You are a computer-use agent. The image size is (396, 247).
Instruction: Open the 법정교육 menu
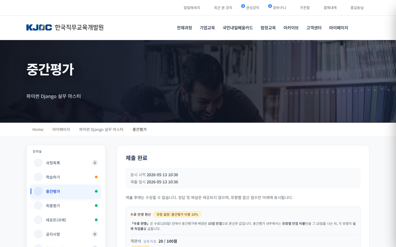(268, 28)
